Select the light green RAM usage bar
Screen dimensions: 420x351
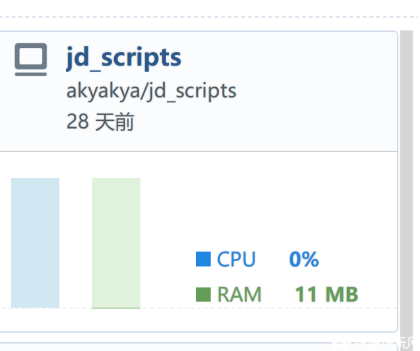pos(116,243)
